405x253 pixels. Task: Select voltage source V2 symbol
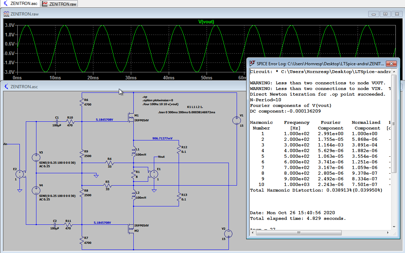[x=228, y=234]
